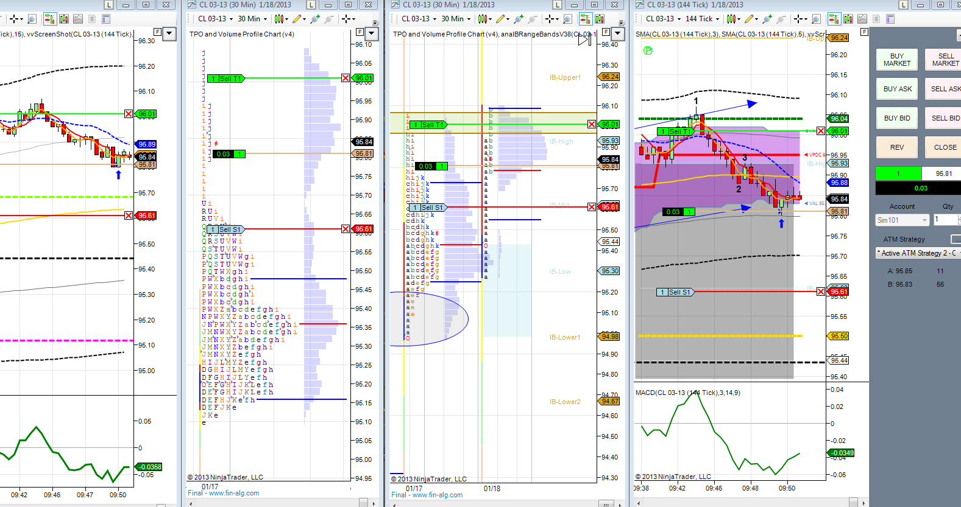Open properties icon at end of 144 Tick toolbar

(890, 19)
